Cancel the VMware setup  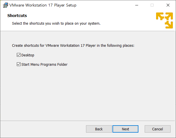coord(157,129)
